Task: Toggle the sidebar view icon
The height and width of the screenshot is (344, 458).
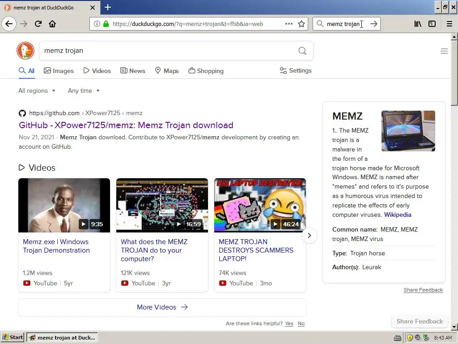Action: (432, 24)
